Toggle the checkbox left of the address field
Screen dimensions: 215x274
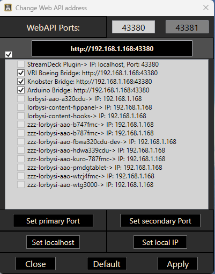(9, 54)
